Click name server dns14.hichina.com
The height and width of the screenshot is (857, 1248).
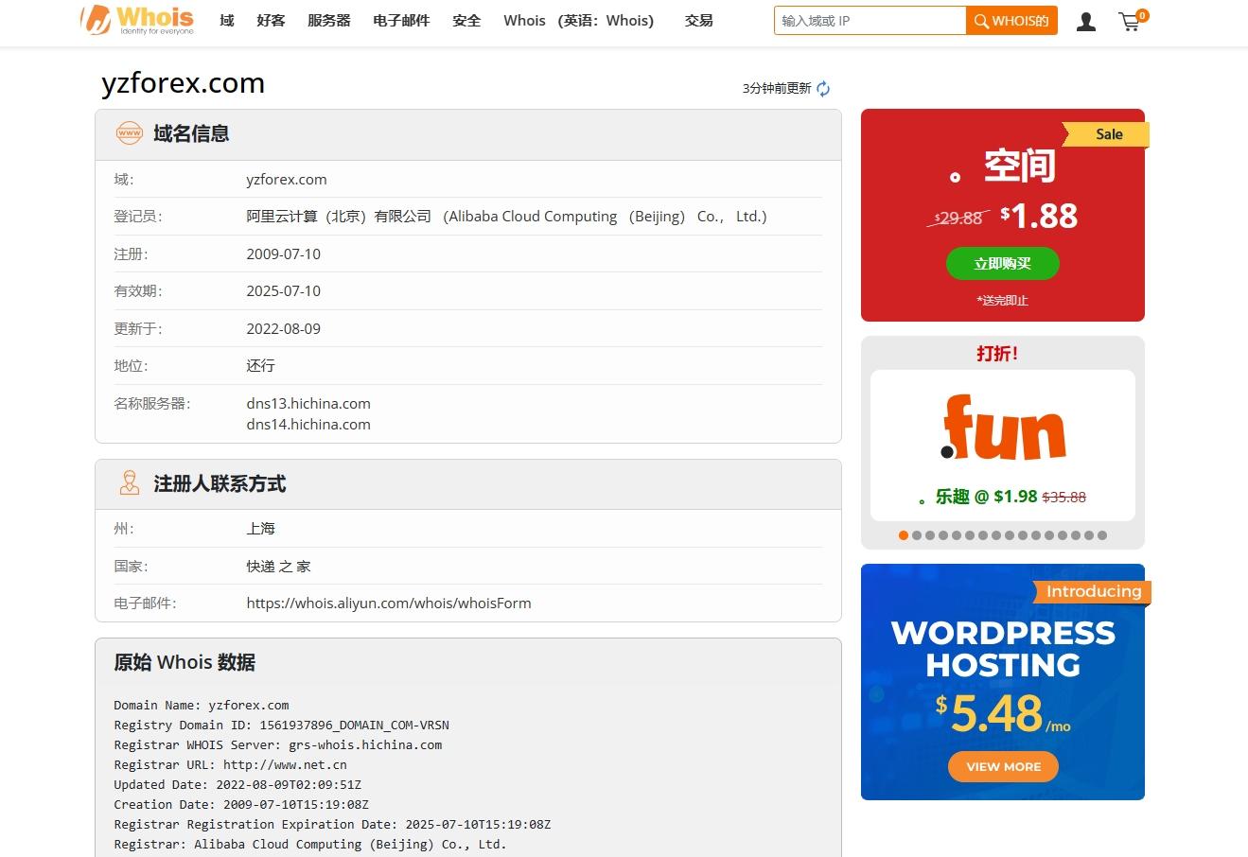[308, 424]
